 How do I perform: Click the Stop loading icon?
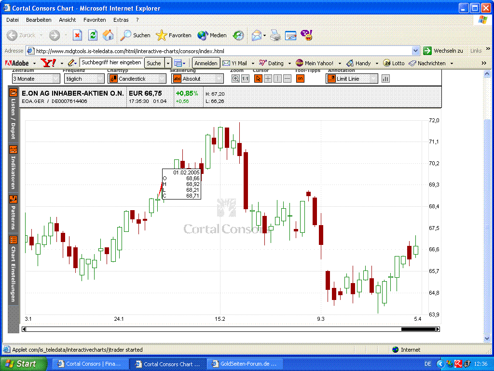point(77,35)
